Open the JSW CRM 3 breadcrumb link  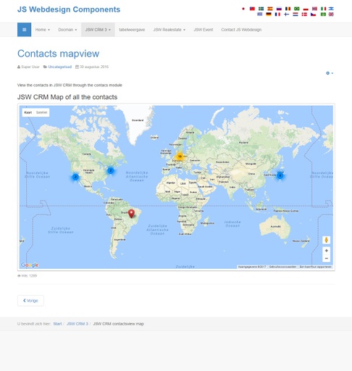pos(77,324)
